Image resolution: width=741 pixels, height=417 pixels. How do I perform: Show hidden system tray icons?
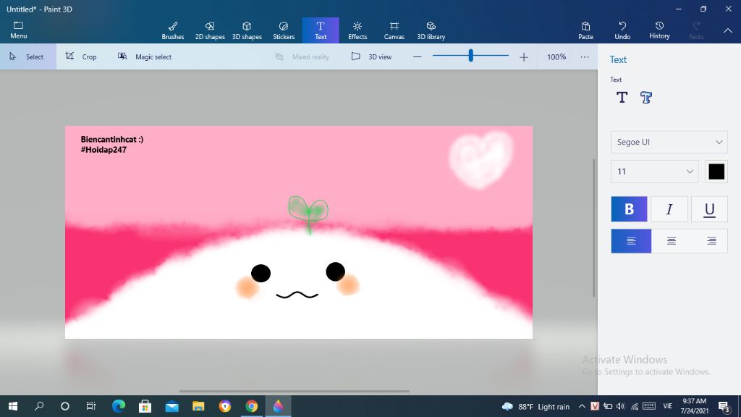click(x=582, y=406)
